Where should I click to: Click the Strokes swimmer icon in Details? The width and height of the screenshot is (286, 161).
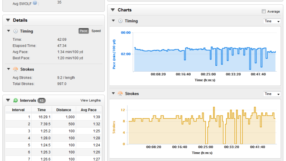click(x=15, y=69)
